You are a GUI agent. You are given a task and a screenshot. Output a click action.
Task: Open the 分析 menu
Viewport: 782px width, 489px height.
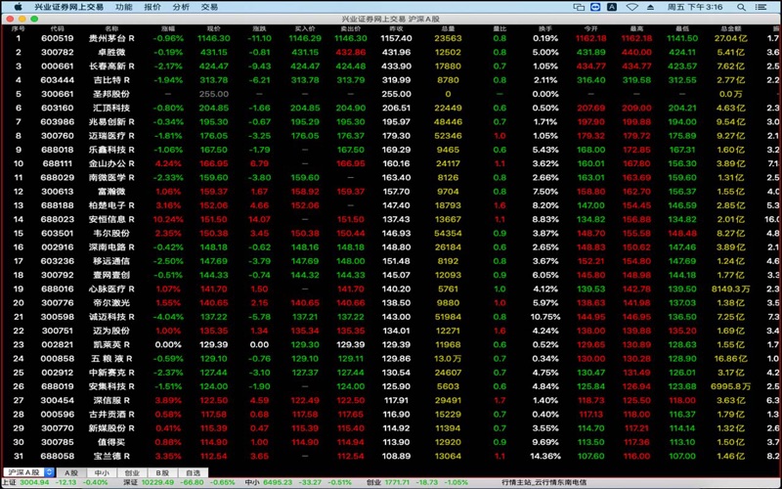181,7
